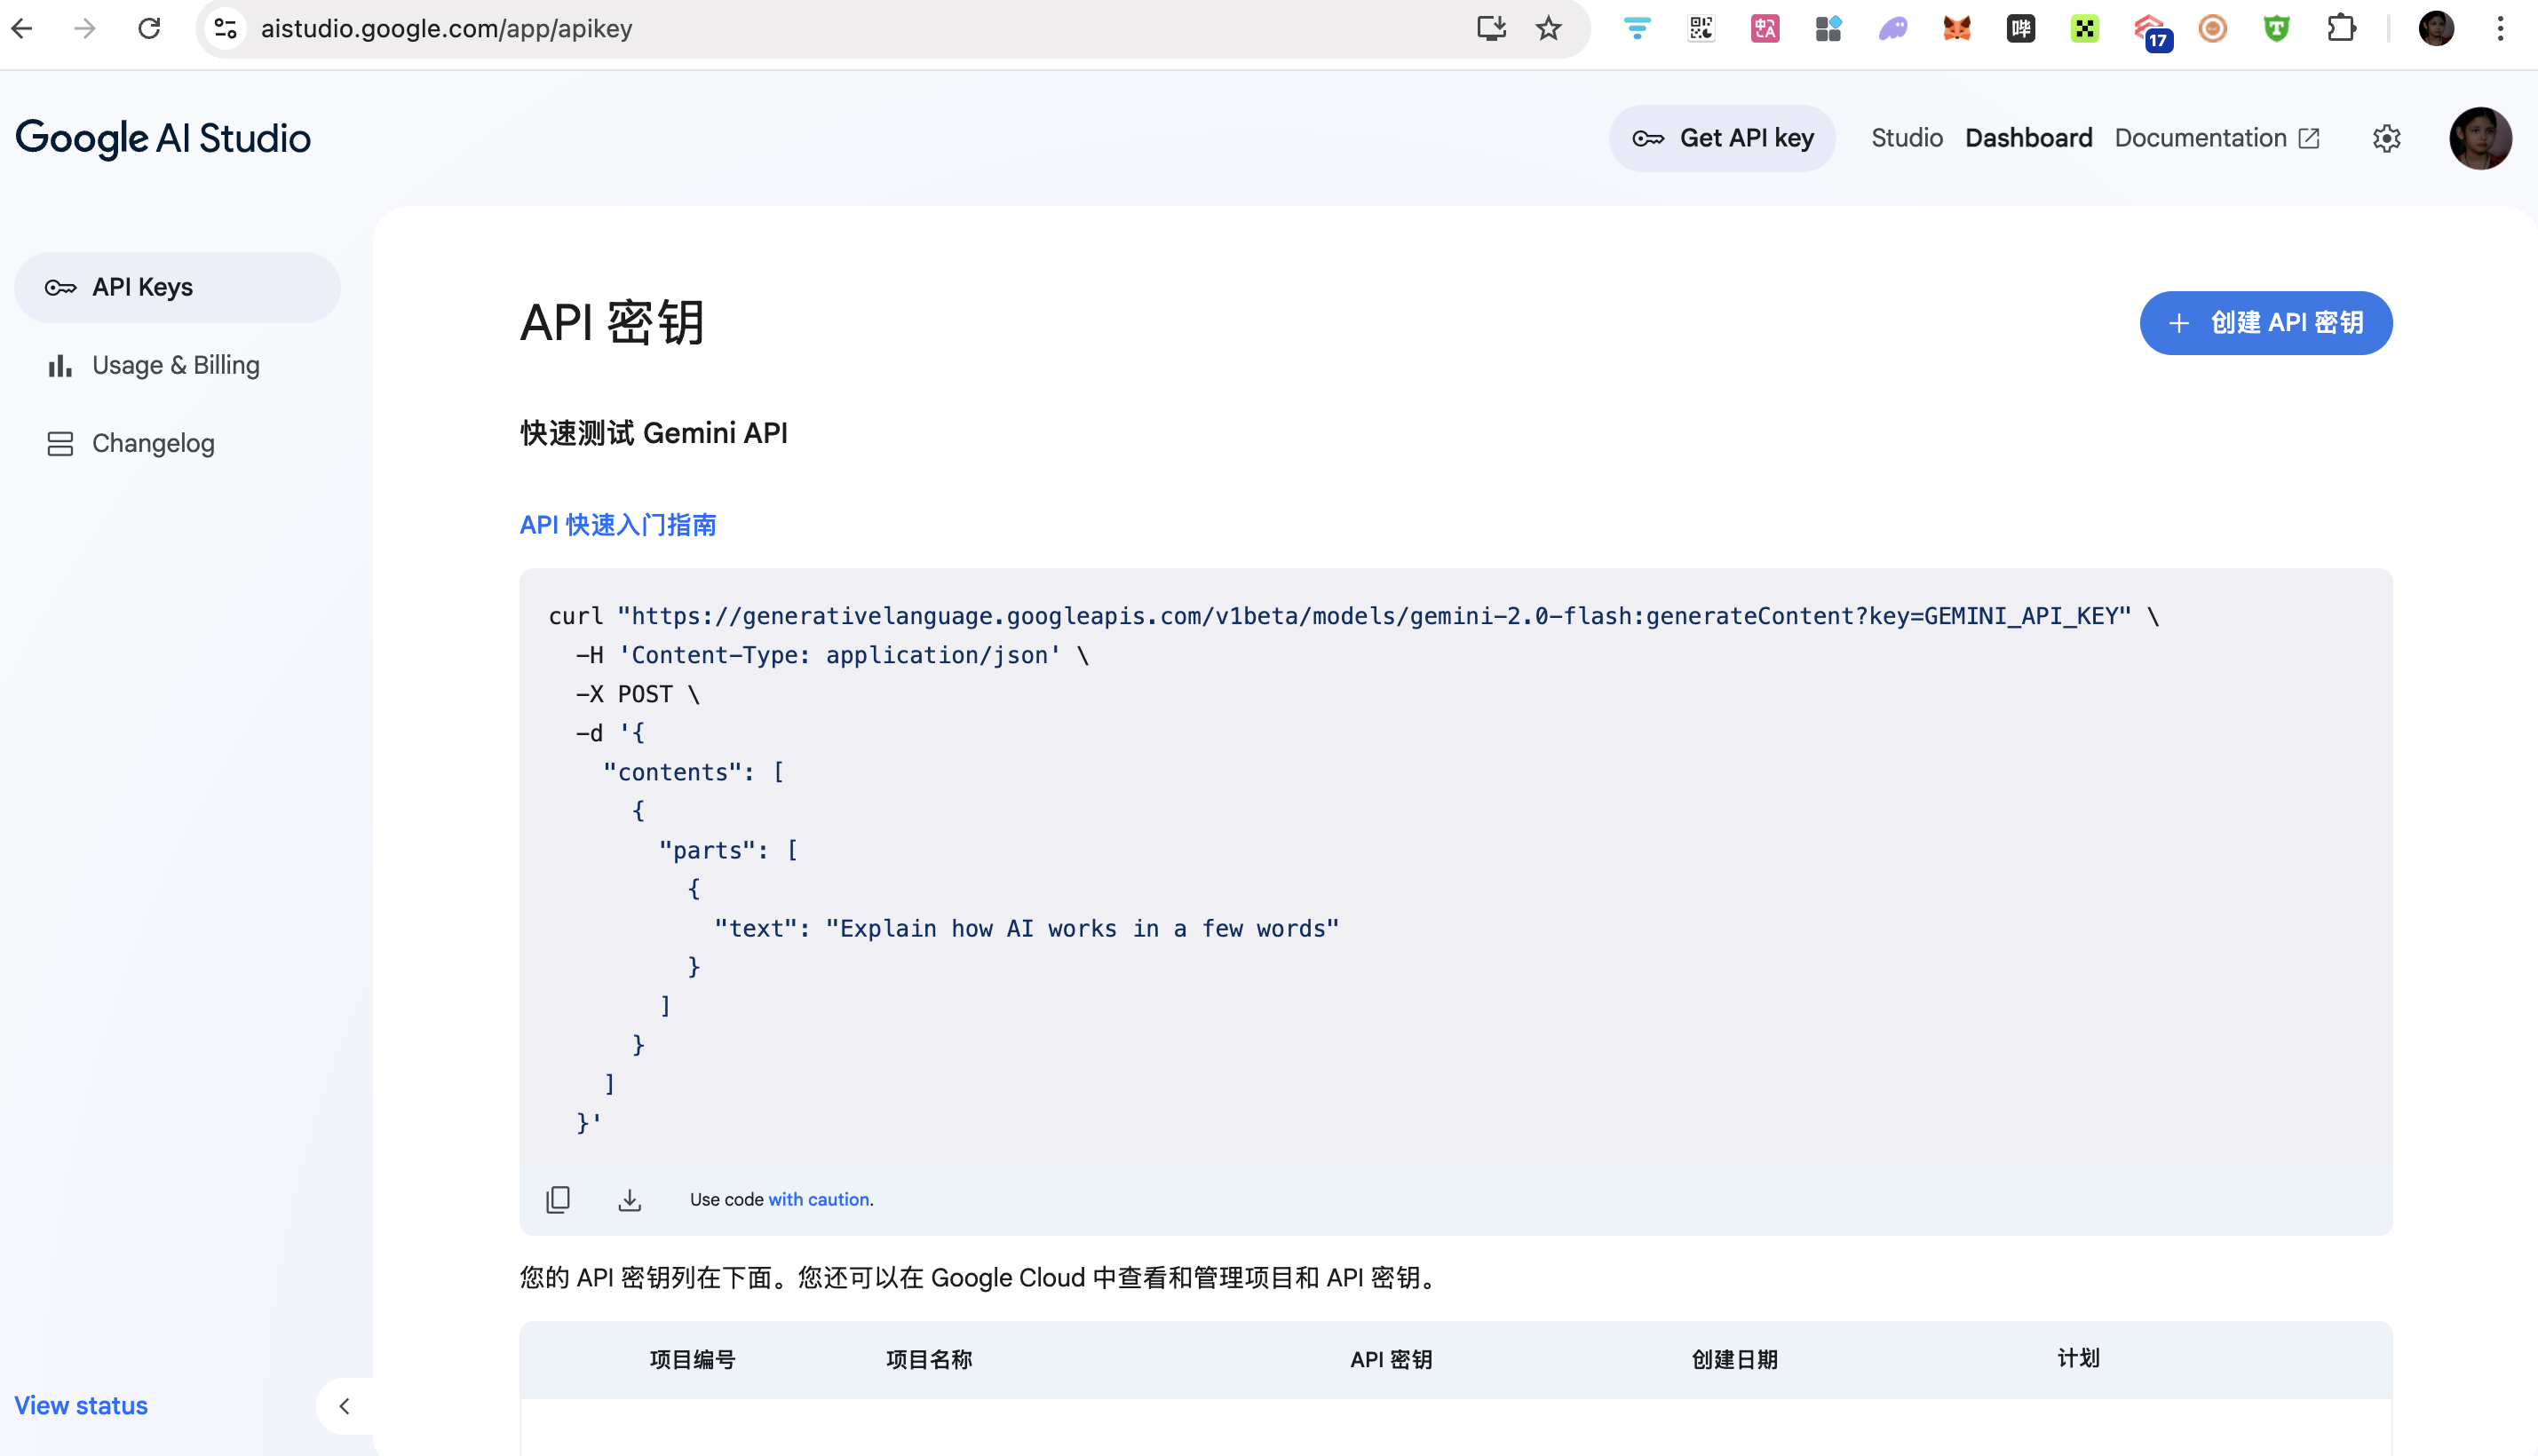This screenshot has width=2538, height=1456.
Task: Open the Chrome extensions puzzle icon
Action: point(2340,28)
